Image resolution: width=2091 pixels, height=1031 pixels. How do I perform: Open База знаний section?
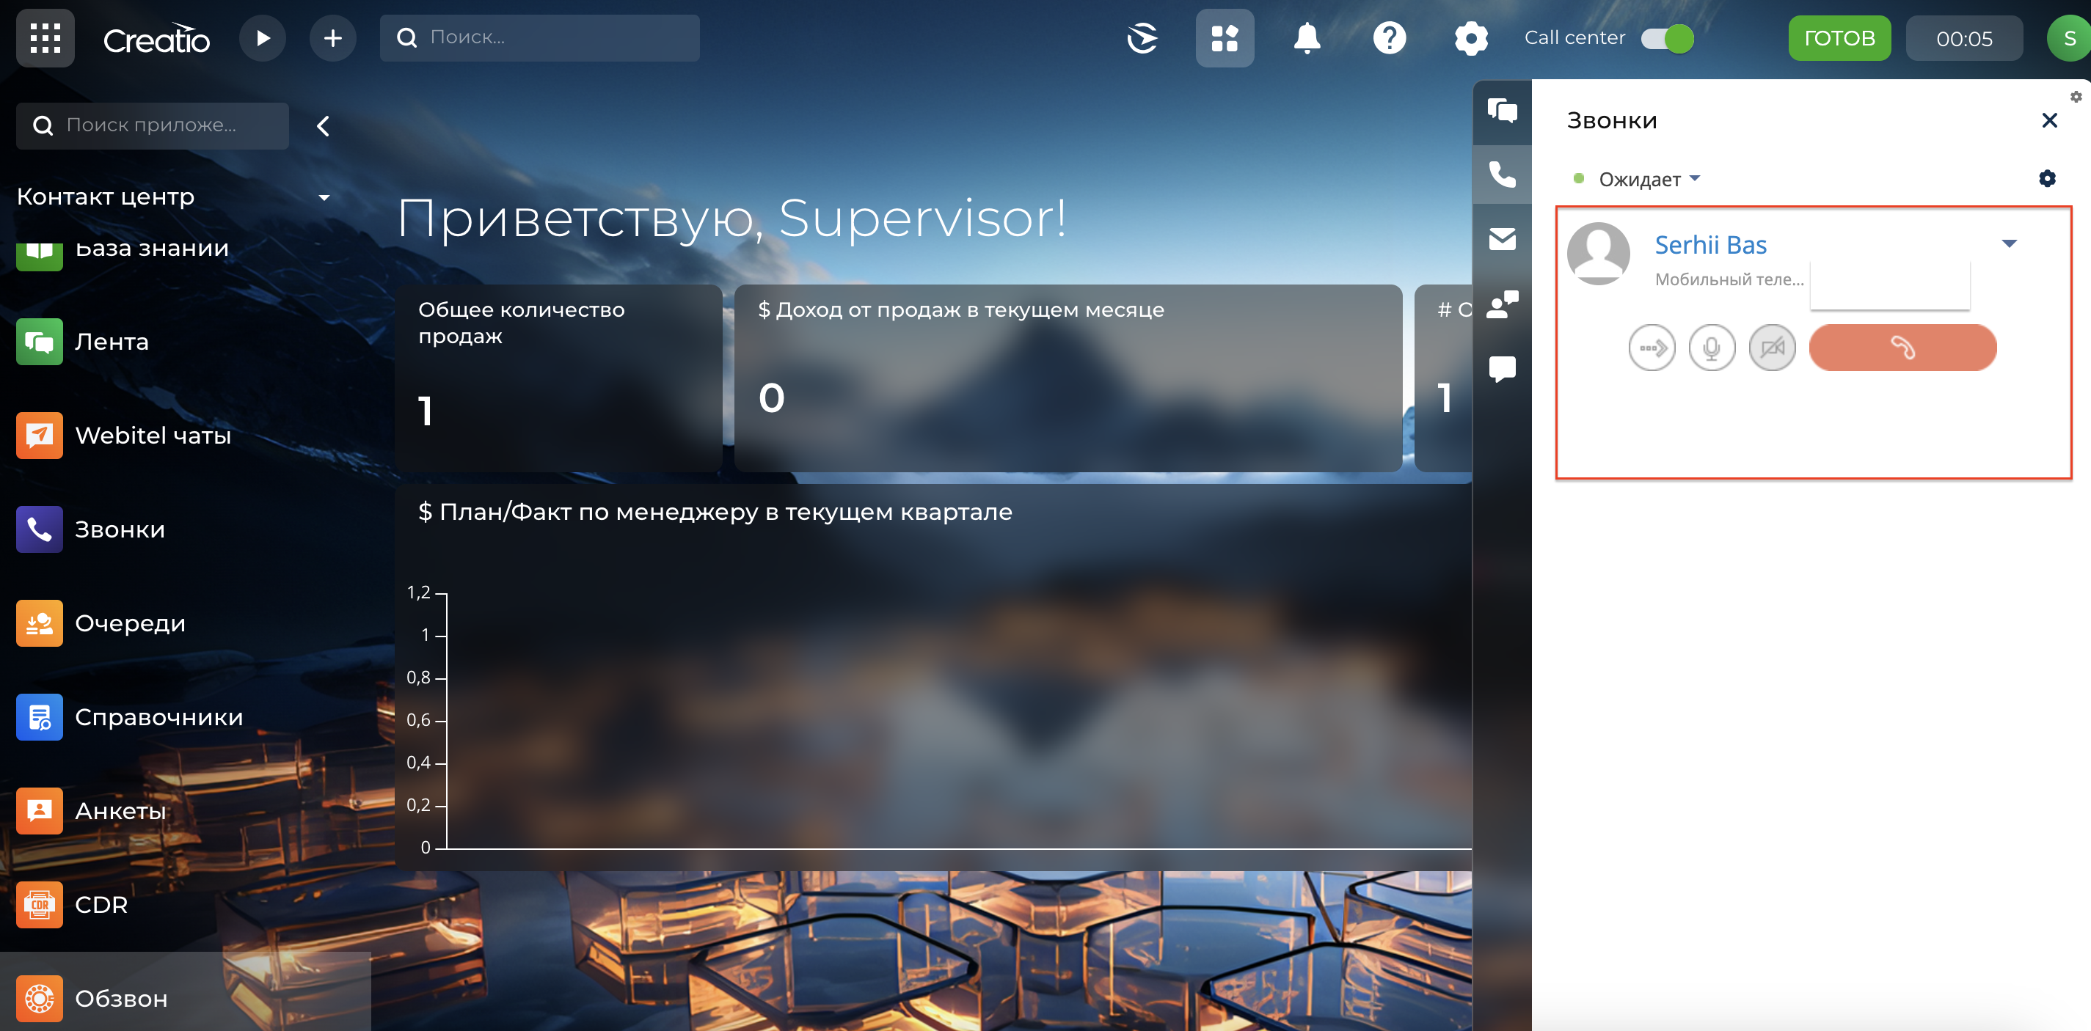(153, 249)
